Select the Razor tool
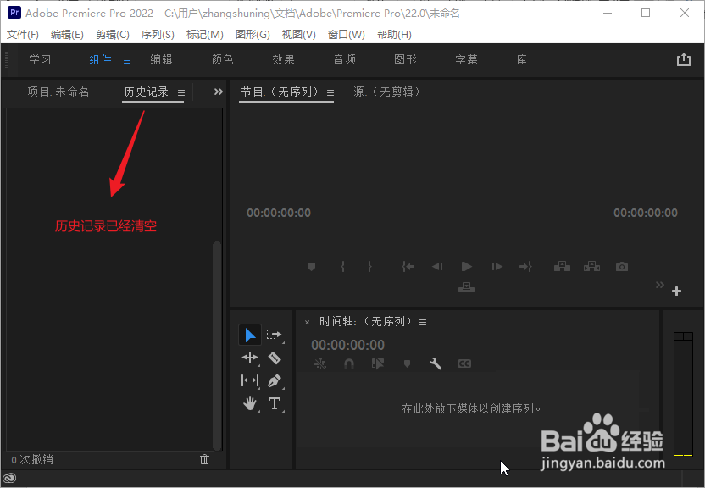This screenshot has width=705, height=488. pos(275,358)
